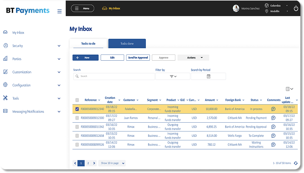
Task: Expand the Configuration sidebar section
Action: pyautogui.click(x=59, y=85)
